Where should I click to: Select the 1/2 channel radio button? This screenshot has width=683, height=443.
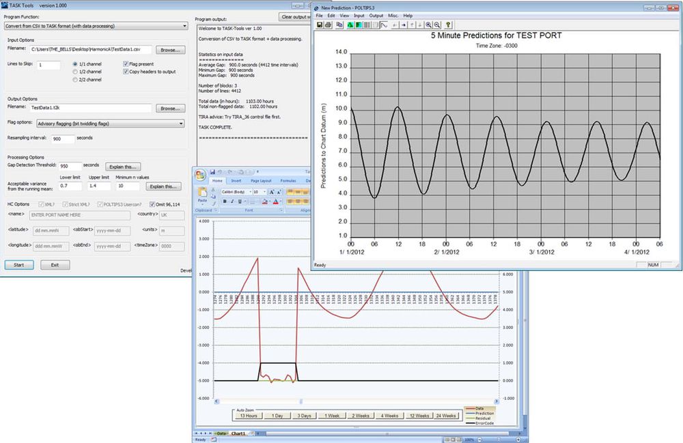(75, 72)
